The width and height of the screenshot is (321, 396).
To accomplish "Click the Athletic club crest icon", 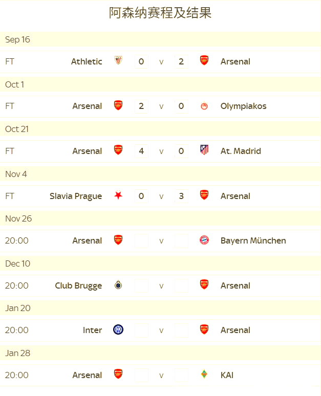I will pyautogui.click(x=118, y=61).
